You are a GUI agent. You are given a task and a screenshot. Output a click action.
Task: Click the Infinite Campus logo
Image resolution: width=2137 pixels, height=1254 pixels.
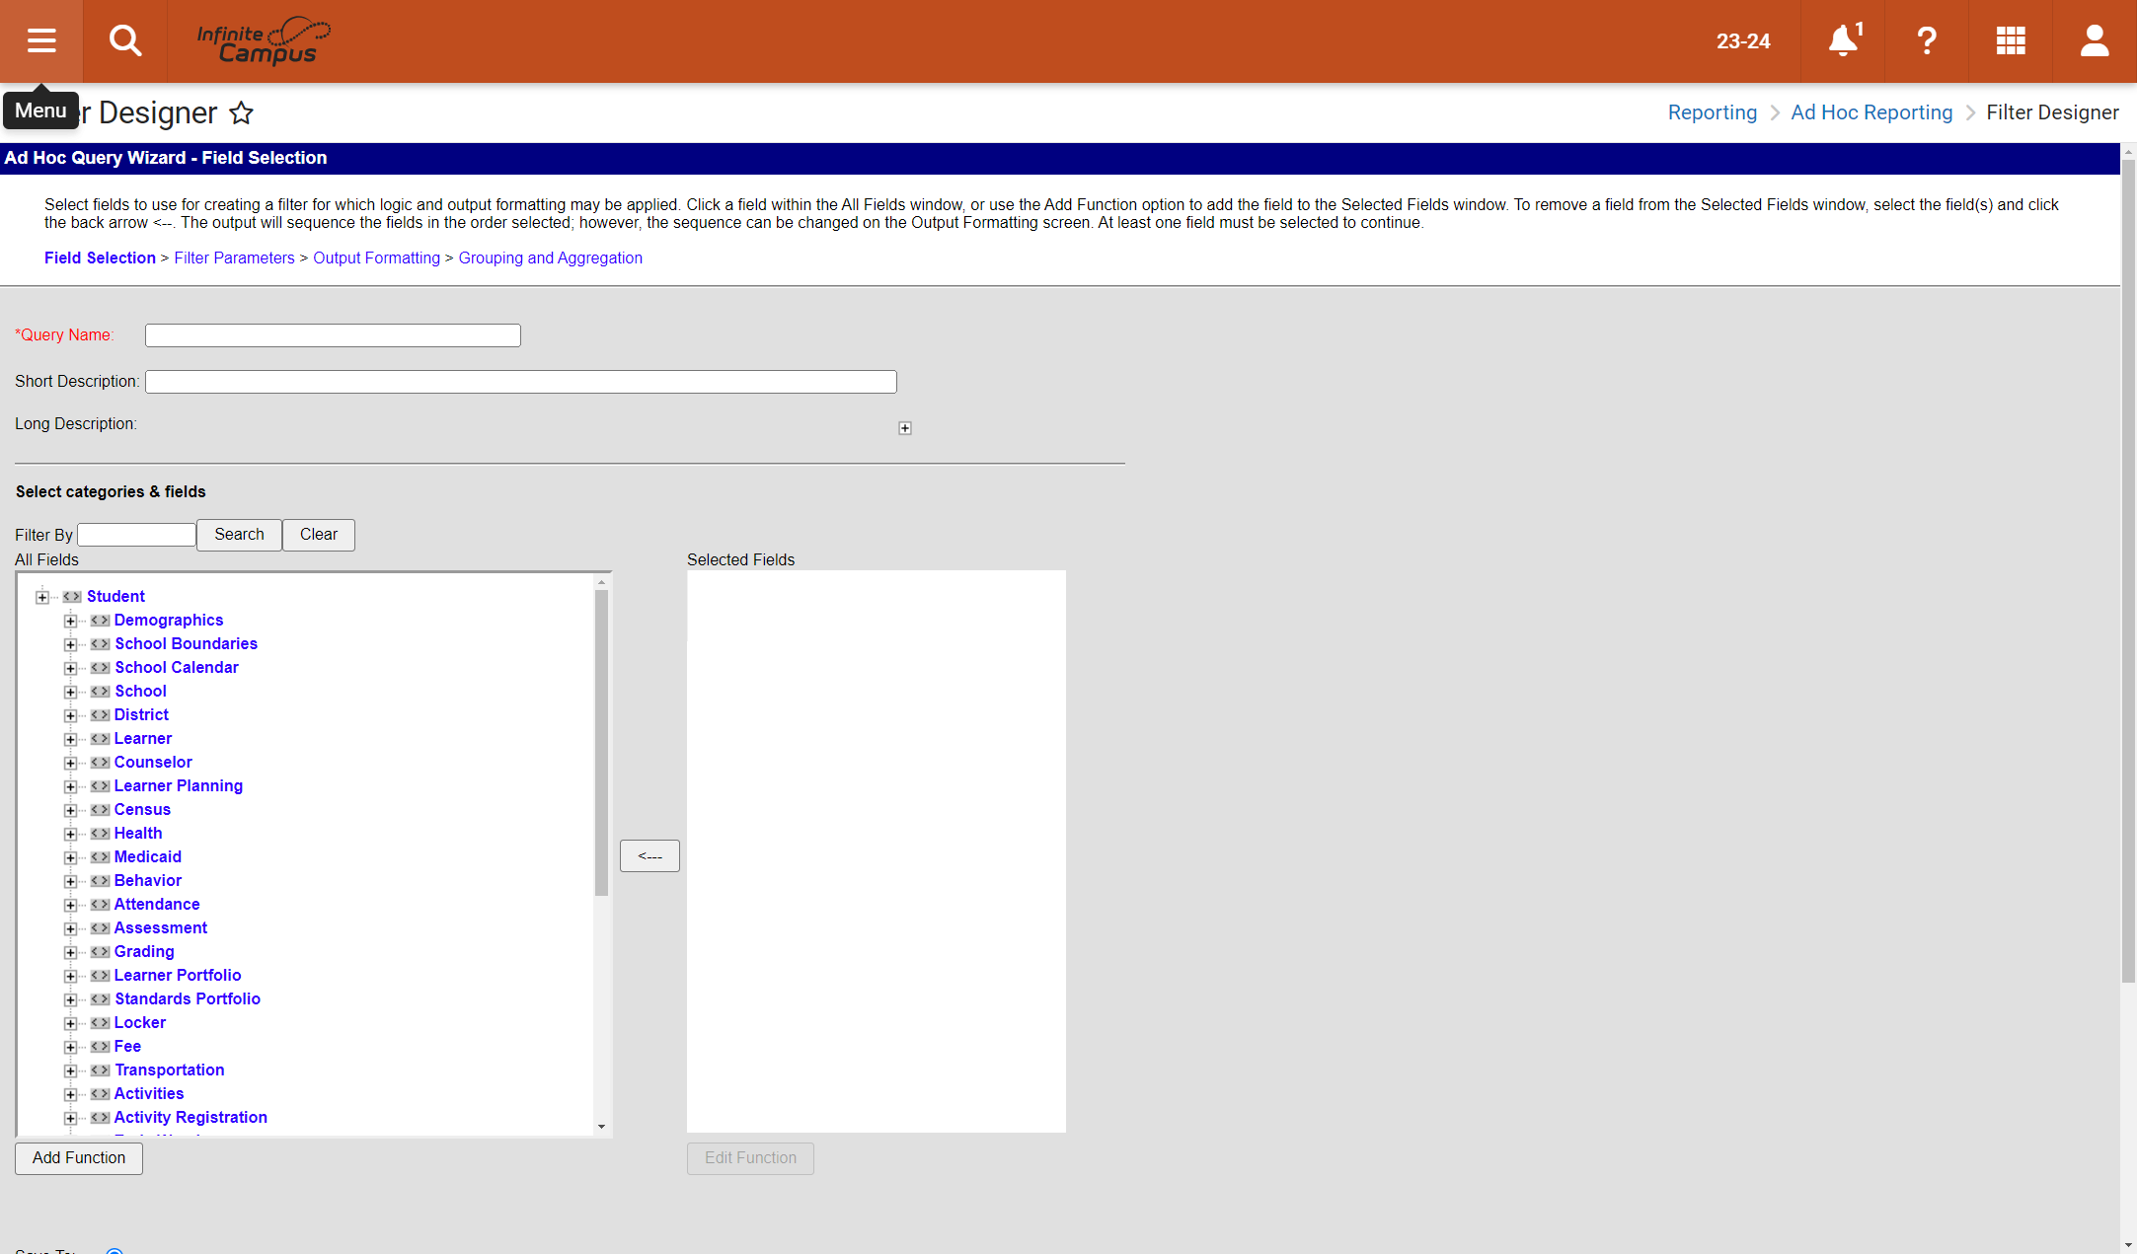click(264, 41)
